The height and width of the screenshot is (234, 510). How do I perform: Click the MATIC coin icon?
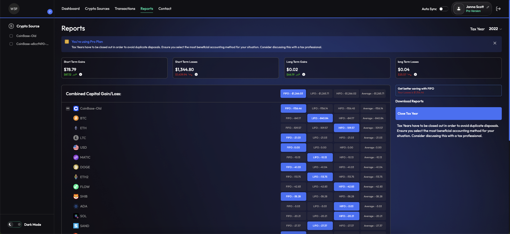76,157
